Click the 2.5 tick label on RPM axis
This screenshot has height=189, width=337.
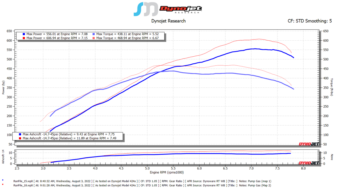(17, 168)
